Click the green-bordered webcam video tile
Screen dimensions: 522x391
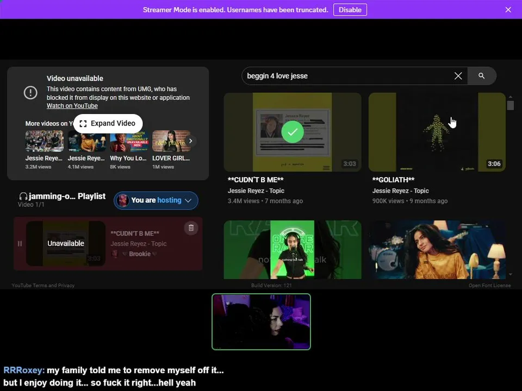[x=261, y=321]
